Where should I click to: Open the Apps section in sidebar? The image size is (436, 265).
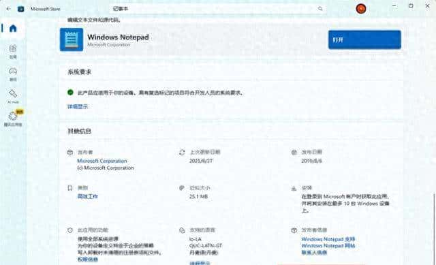pos(13,52)
